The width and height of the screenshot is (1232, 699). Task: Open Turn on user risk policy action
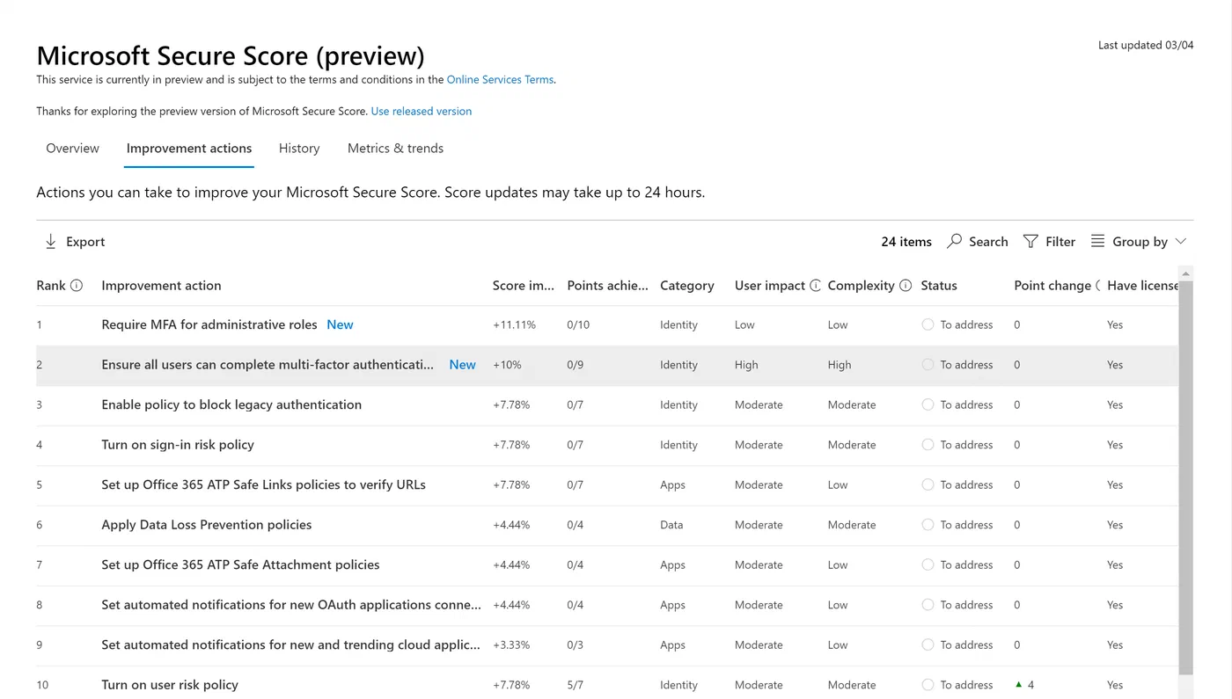170,684
